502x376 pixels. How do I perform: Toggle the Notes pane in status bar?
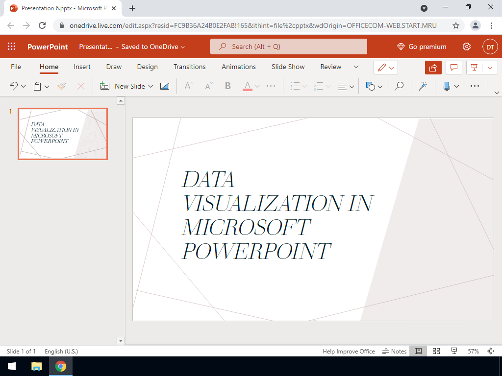395,352
